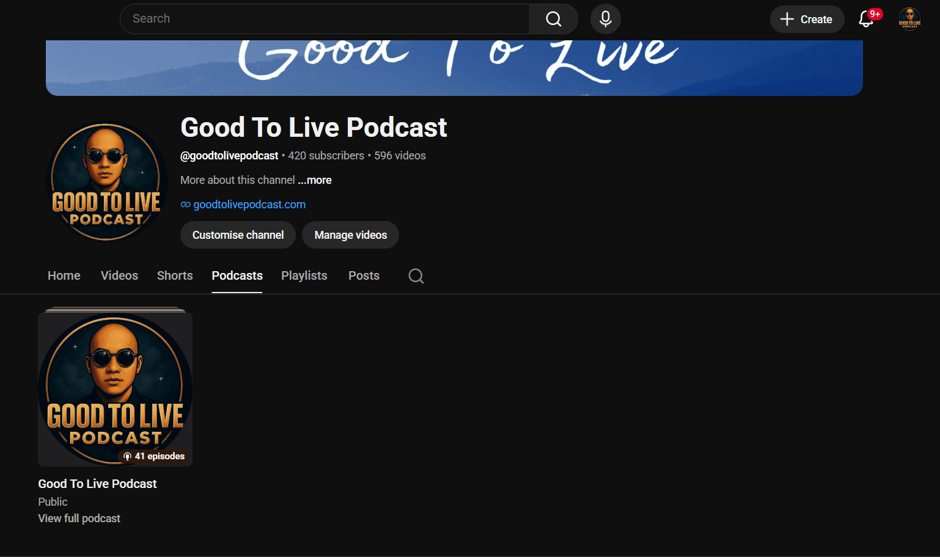Viewport: 940px width, 557px height.
Task: Click the @goodtolivepodcast handle
Action: pyautogui.click(x=229, y=156)
